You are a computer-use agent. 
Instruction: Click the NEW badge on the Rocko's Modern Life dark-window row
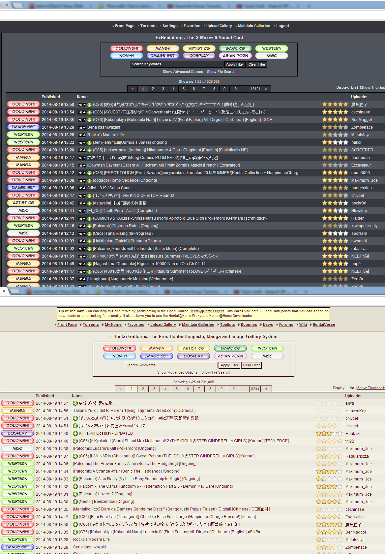tap(82, 135)
